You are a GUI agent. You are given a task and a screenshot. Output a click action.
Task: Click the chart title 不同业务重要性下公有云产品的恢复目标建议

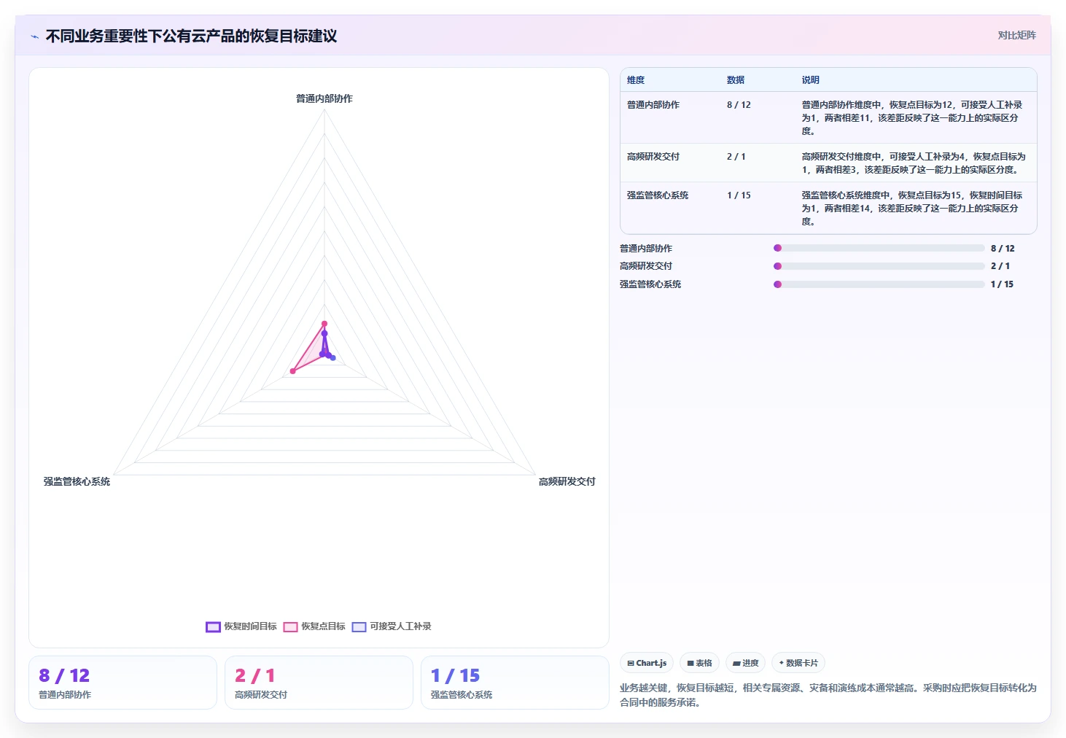click(192, 36)
